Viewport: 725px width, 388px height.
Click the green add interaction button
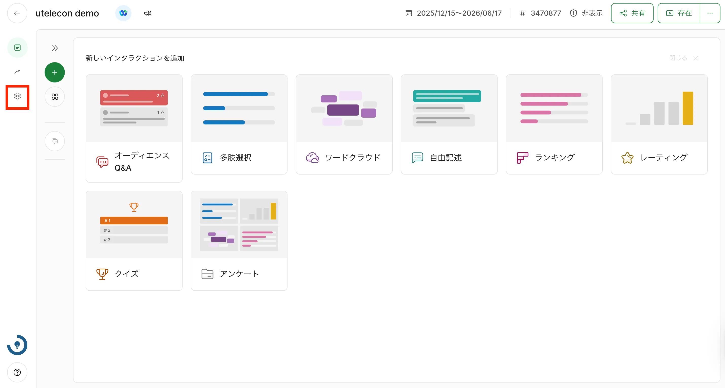pyautogui.click(x=55, y=73)
